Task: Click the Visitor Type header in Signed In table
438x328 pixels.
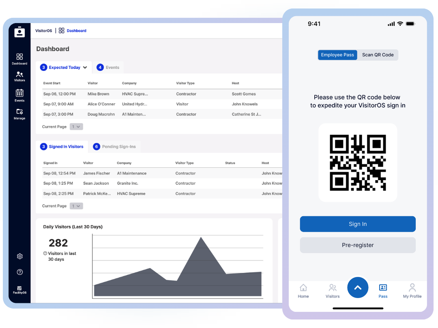Action: tap(185, 163)
